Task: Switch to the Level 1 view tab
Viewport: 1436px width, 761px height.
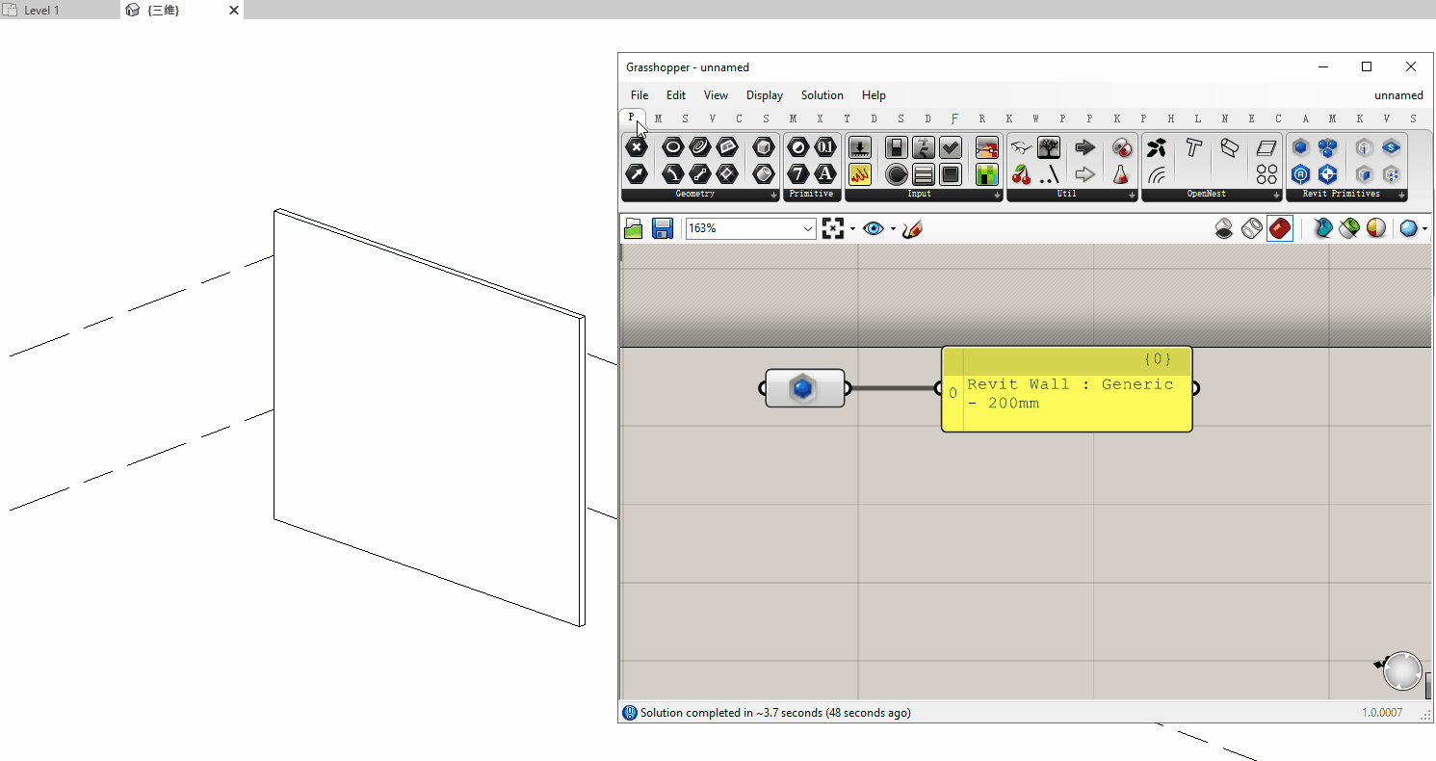Action: [x=41, y=10]
